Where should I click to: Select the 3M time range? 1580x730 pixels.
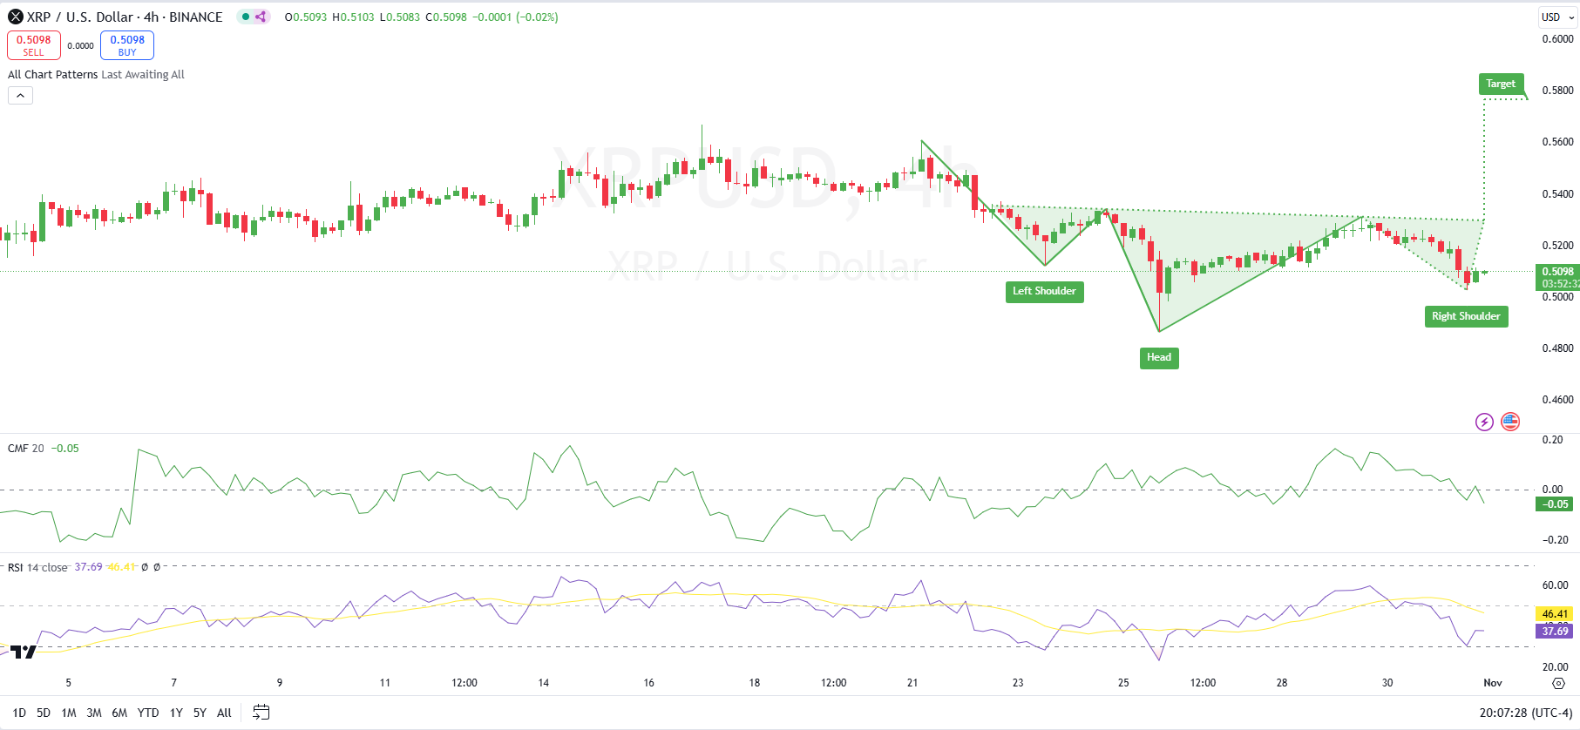(94, 713)
